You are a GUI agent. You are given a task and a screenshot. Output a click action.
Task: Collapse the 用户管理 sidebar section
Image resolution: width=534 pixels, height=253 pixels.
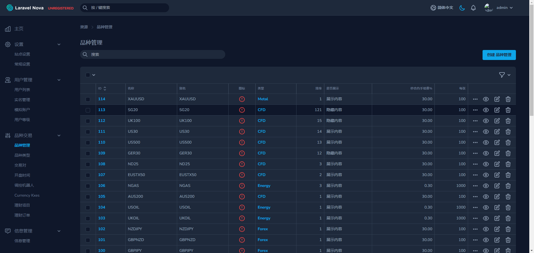pyautogui.click(x=59, y=80)
